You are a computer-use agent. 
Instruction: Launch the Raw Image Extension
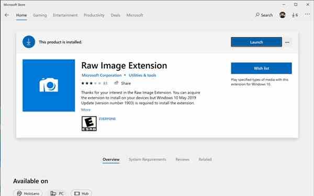point(256,42)
